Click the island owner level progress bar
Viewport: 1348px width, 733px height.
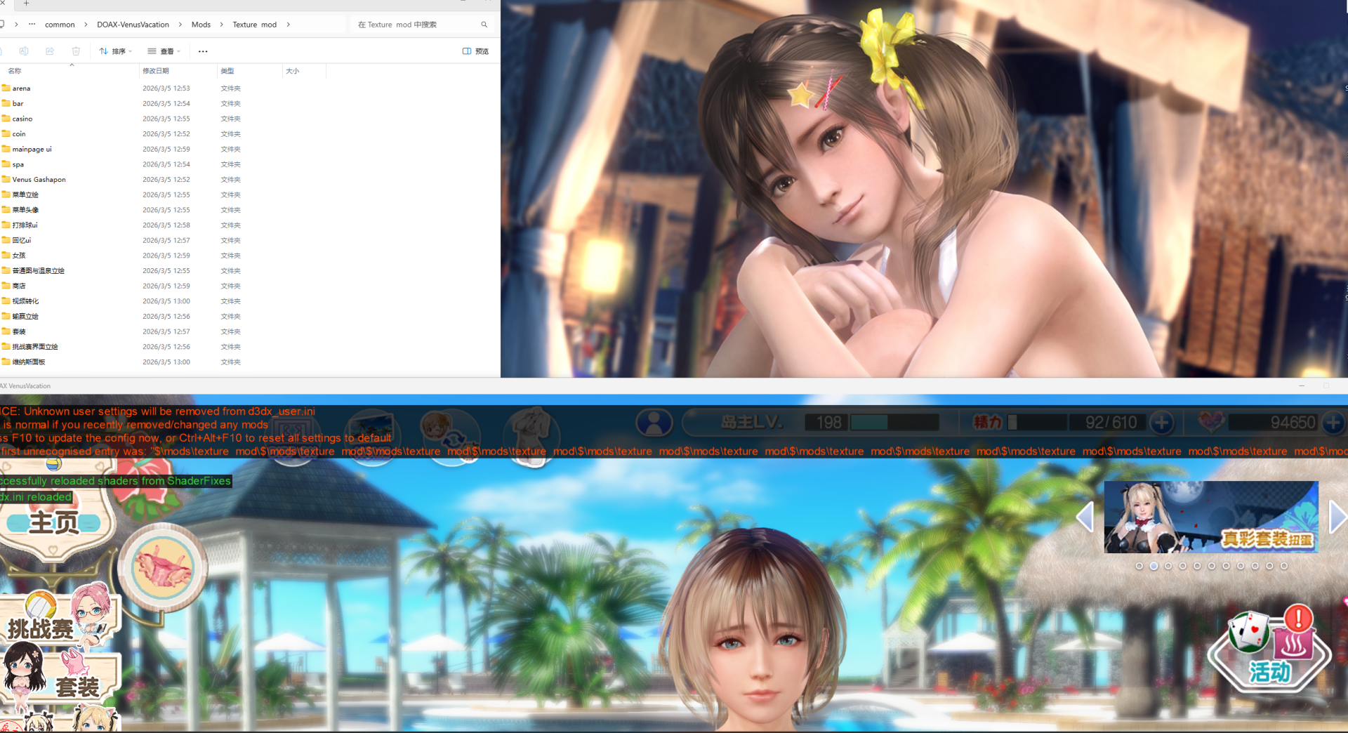894,422
